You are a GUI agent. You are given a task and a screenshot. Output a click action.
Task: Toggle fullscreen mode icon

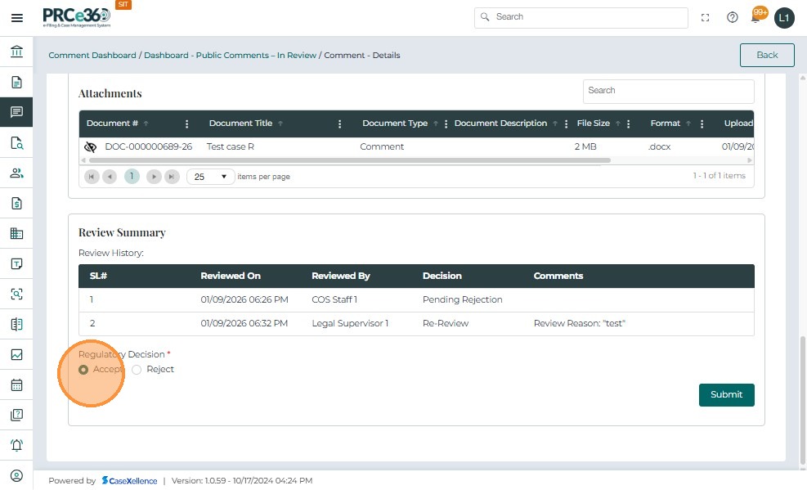[x=705, y=17]
